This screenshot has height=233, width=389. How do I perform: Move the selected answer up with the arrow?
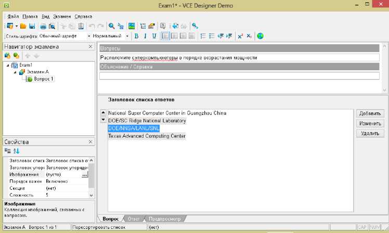103,113
